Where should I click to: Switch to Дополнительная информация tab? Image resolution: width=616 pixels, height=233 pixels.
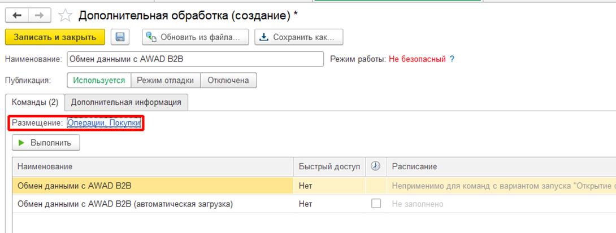coord(126,102)
